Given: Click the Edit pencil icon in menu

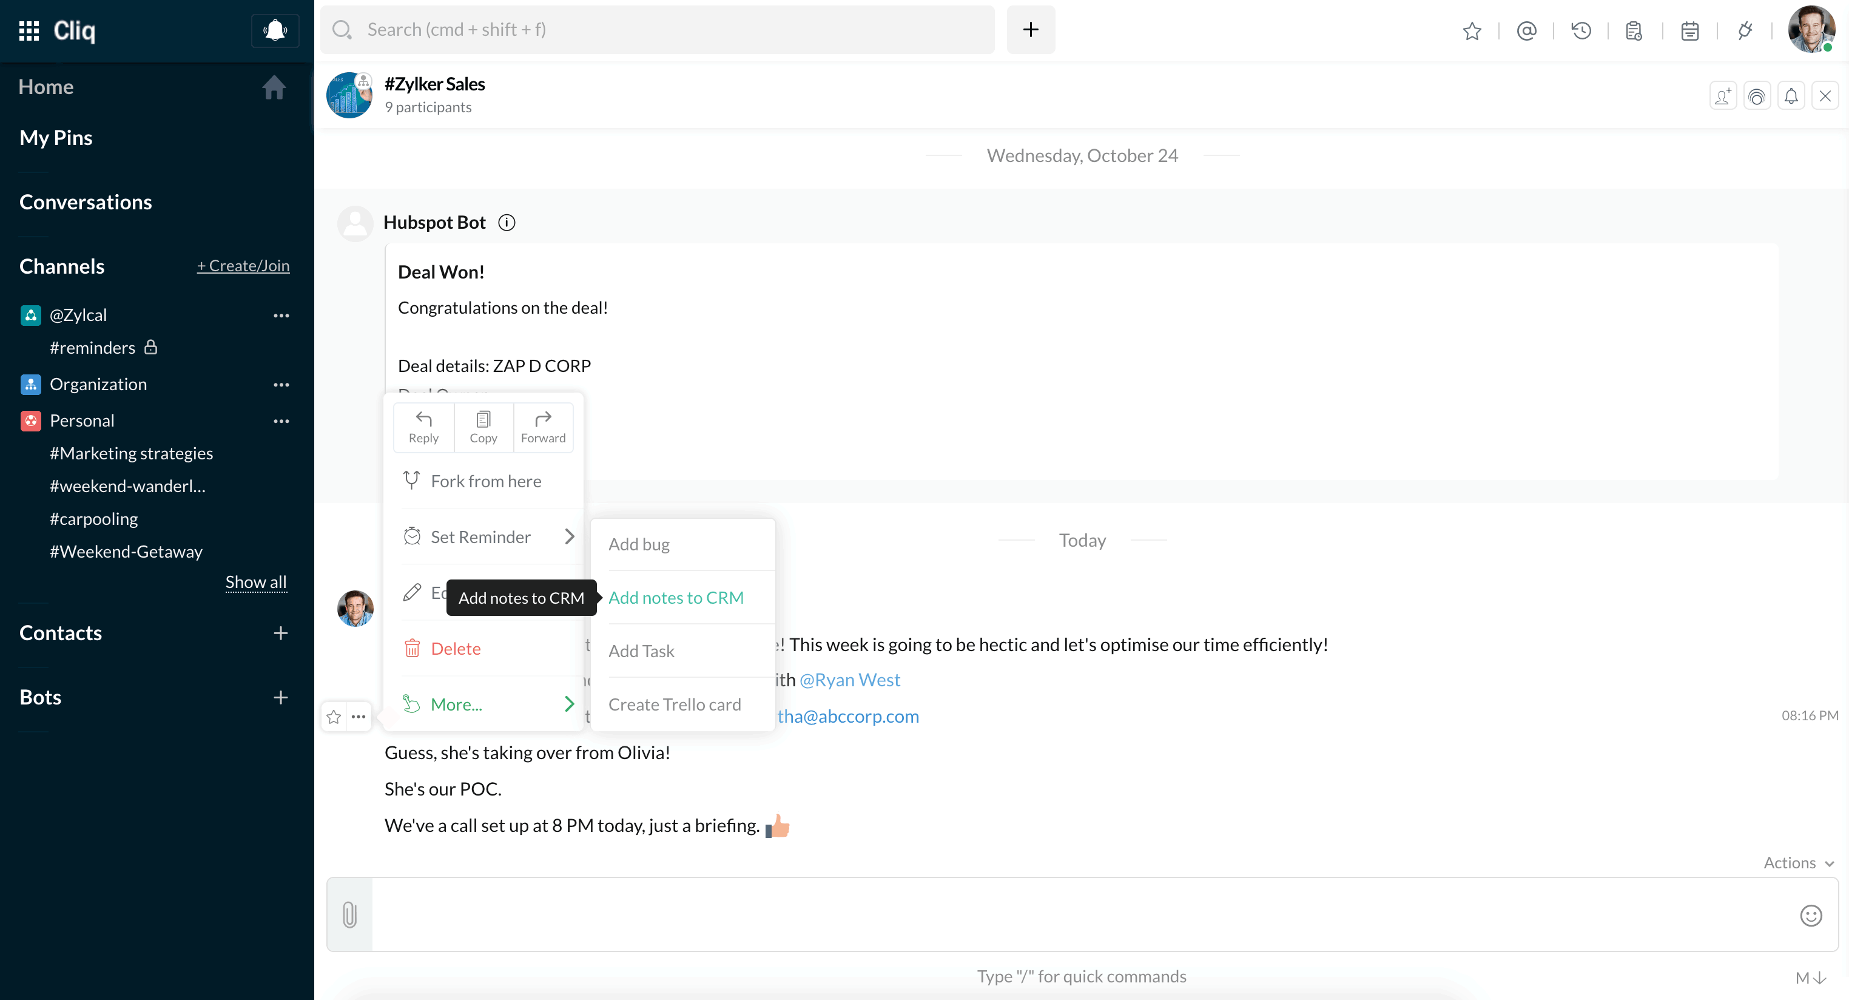Looking at the screenshot, I should (412, 592).
